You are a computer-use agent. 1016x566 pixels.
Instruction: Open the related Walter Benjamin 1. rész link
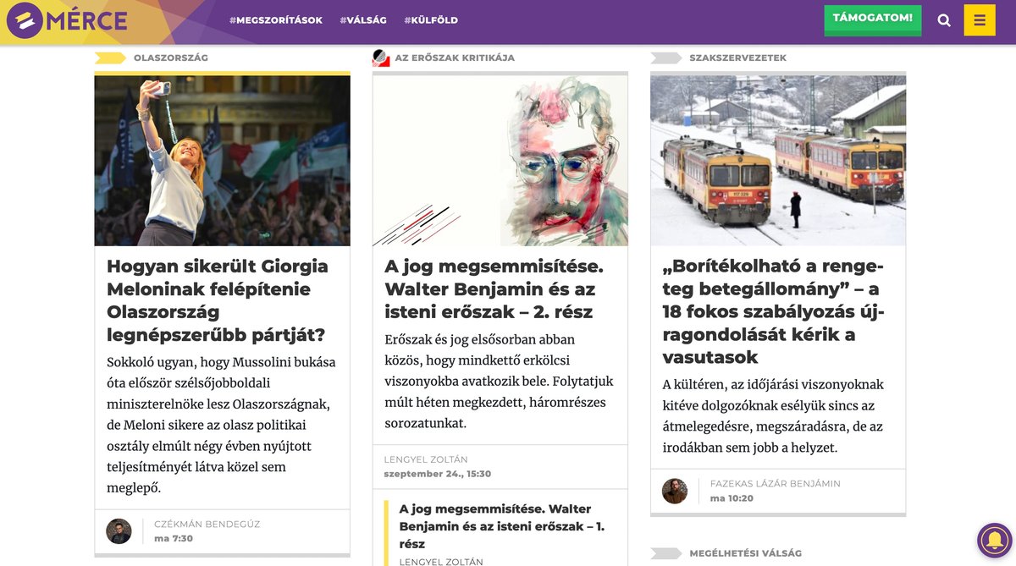click(502, 526)
